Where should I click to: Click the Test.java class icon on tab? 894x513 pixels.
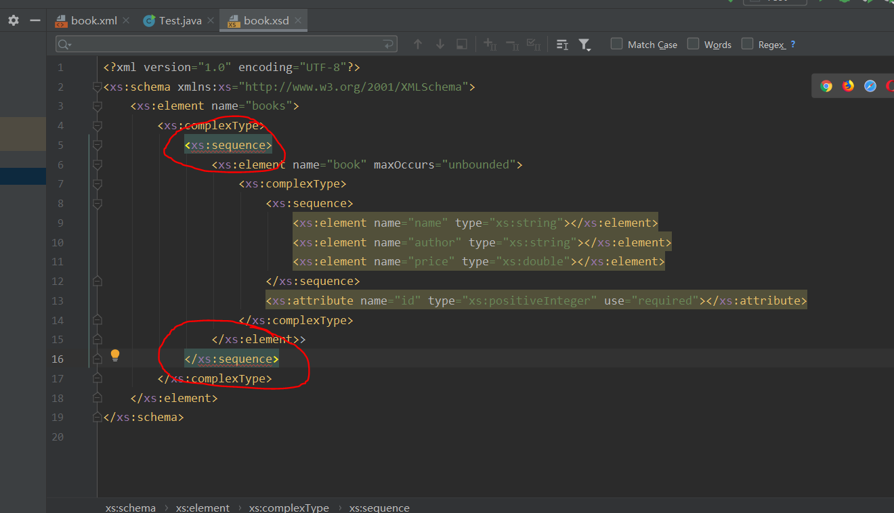[x=149, y=21]
